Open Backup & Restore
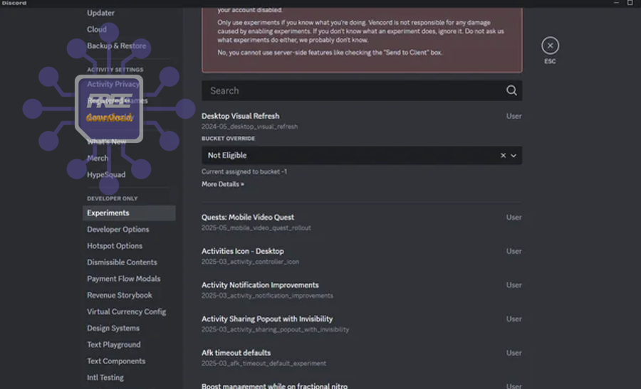Viewport: 641px width, 389px height. tap(116, 46)
